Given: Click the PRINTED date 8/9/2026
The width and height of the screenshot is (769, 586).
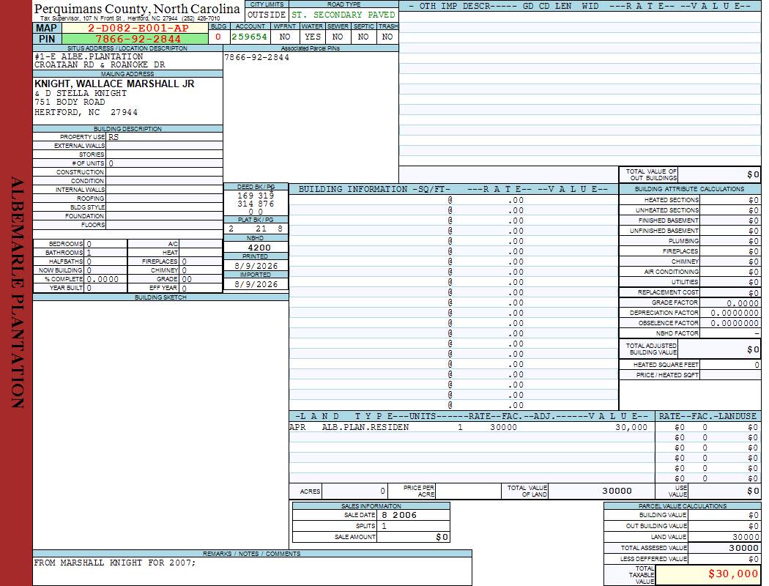Looking at the screenshot, I should [x=256, y=266].
